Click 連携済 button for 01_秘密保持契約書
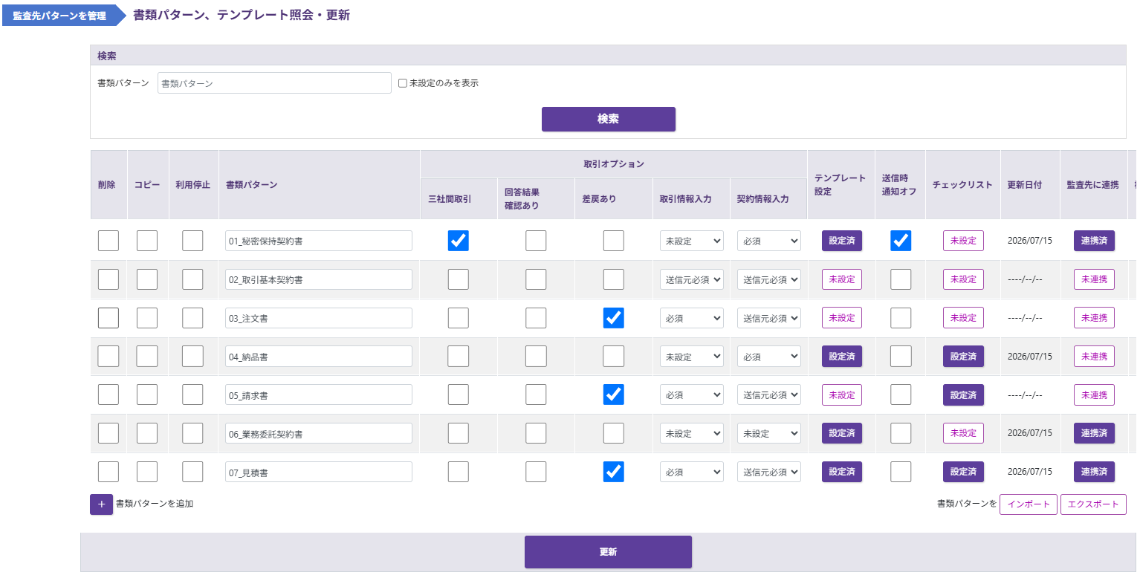This screenshot has height=578, width=1140. 1094,241
